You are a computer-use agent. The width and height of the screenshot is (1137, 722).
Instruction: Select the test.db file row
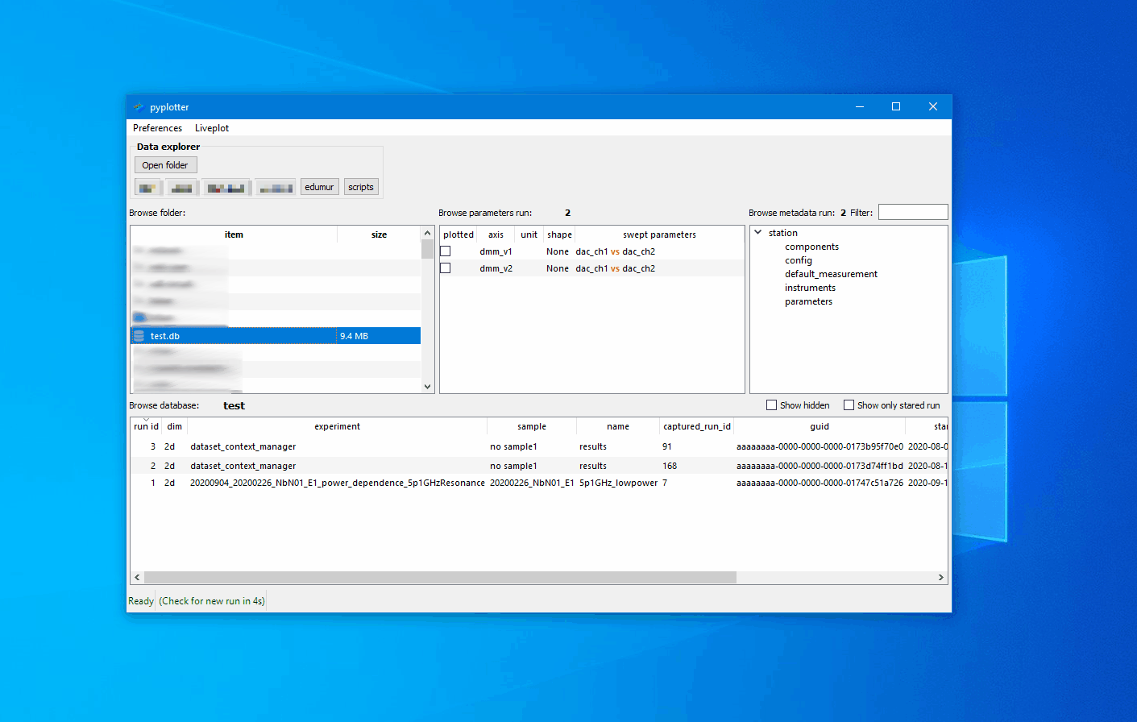276,336
